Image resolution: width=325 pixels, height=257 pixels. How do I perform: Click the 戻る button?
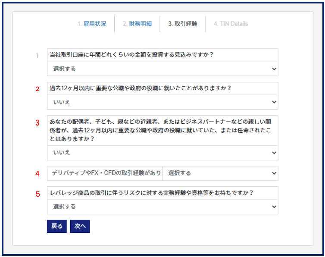pyautogui.click(x=57, y=226)
